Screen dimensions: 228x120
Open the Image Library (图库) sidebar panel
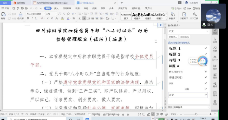click(x=215, y=94)
